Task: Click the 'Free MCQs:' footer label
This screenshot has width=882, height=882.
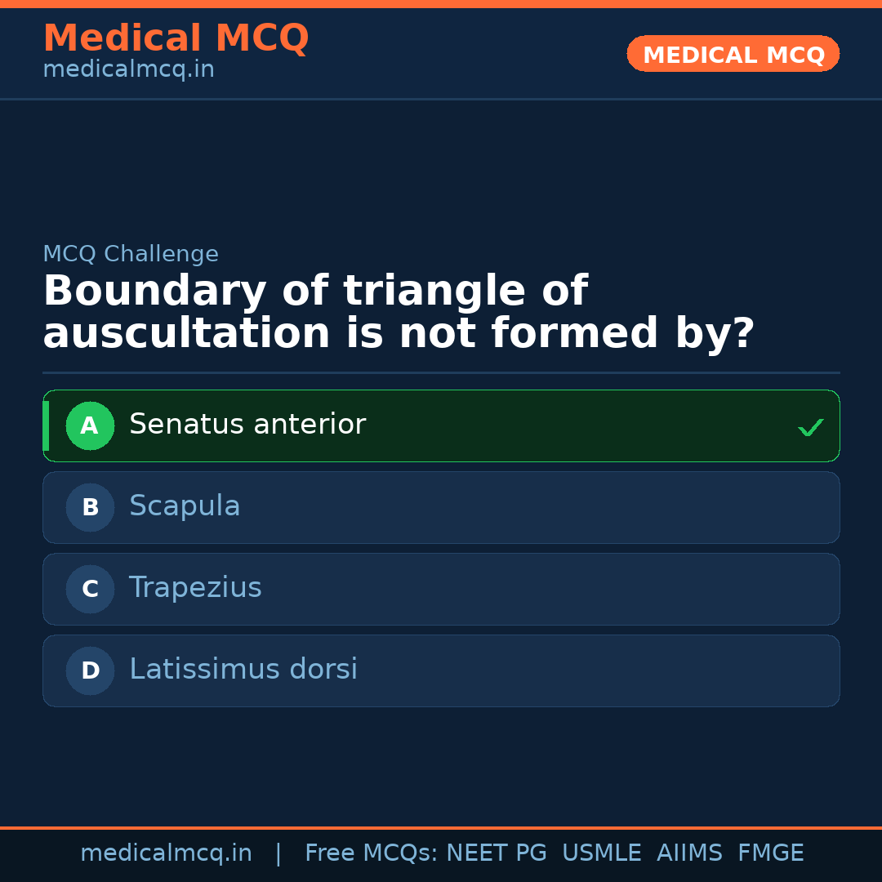Action: 372,853
